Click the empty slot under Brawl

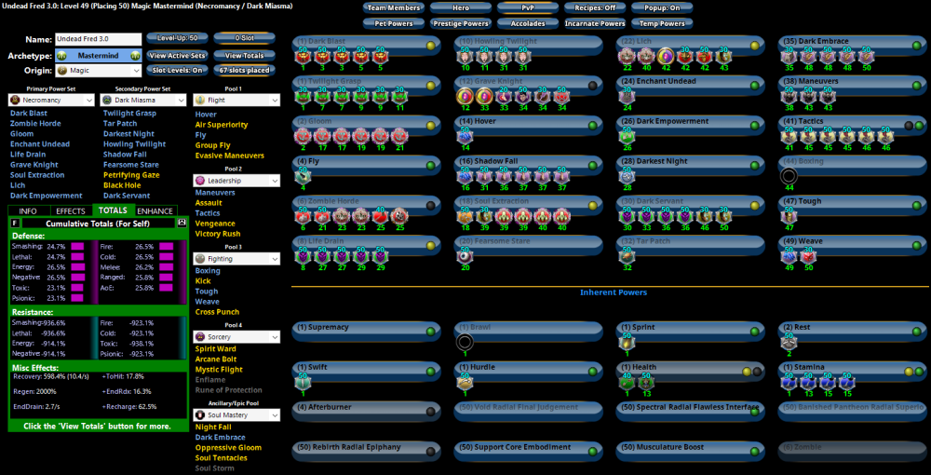tap(465, 342)
